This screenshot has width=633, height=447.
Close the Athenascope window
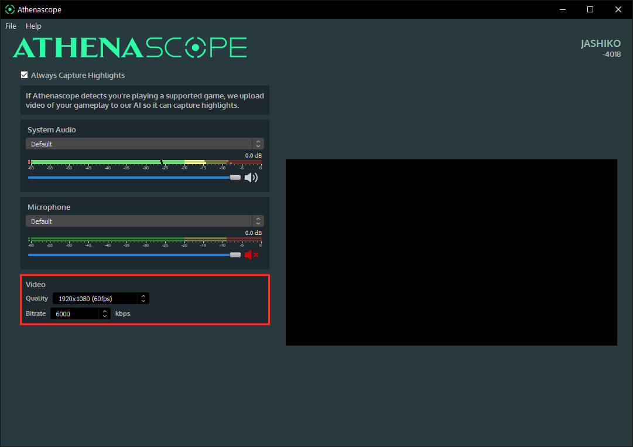click(x=618, y=9)
